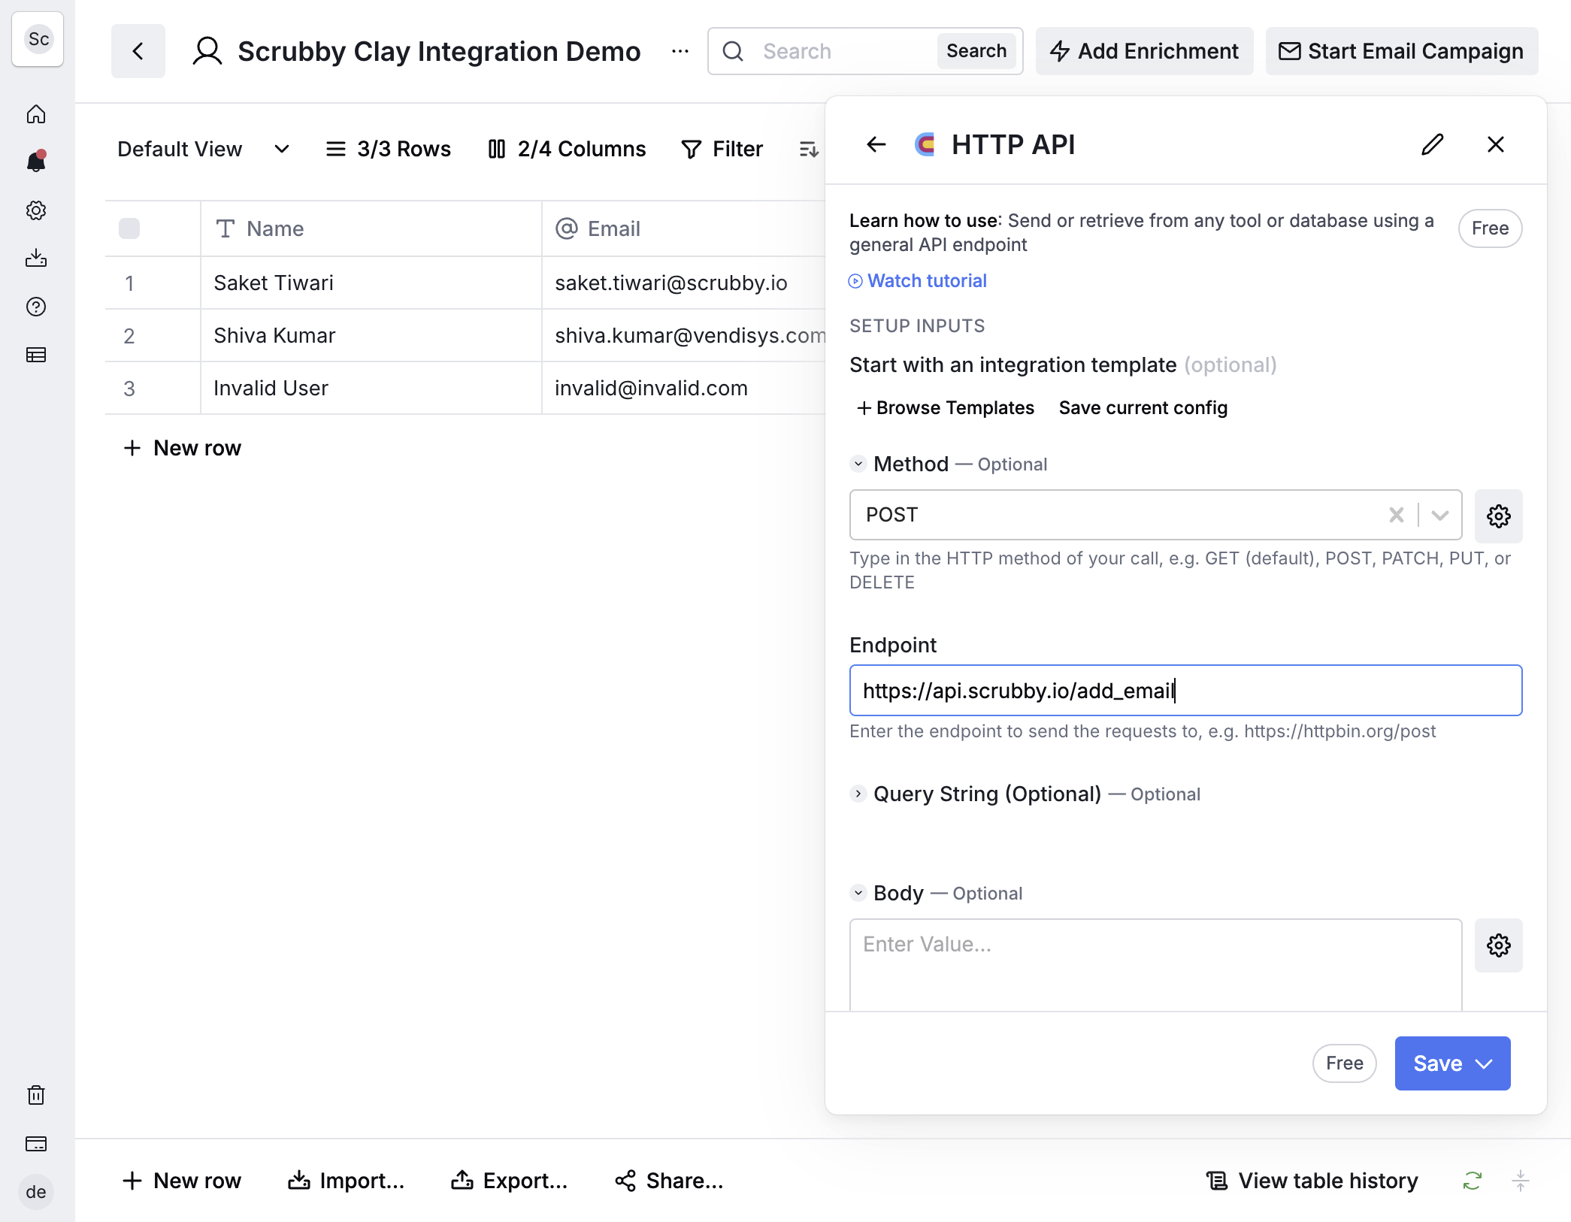
Task: Close the HTTP API panel
Action: click(1496, 144)
